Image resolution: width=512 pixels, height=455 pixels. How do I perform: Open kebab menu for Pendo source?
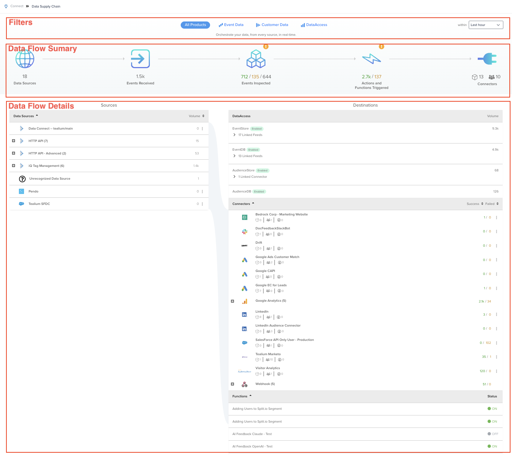tap(203, 191)
